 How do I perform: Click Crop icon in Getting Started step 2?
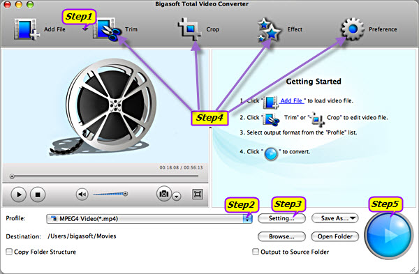317,119
